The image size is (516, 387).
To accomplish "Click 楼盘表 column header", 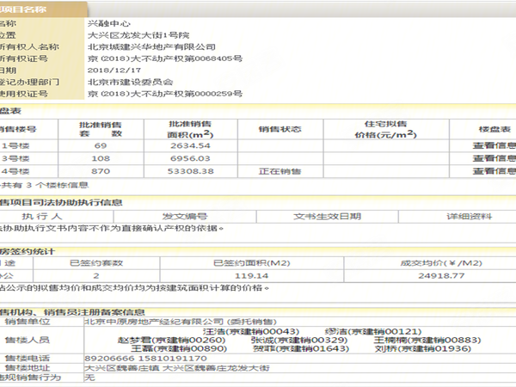I will 494,129.
